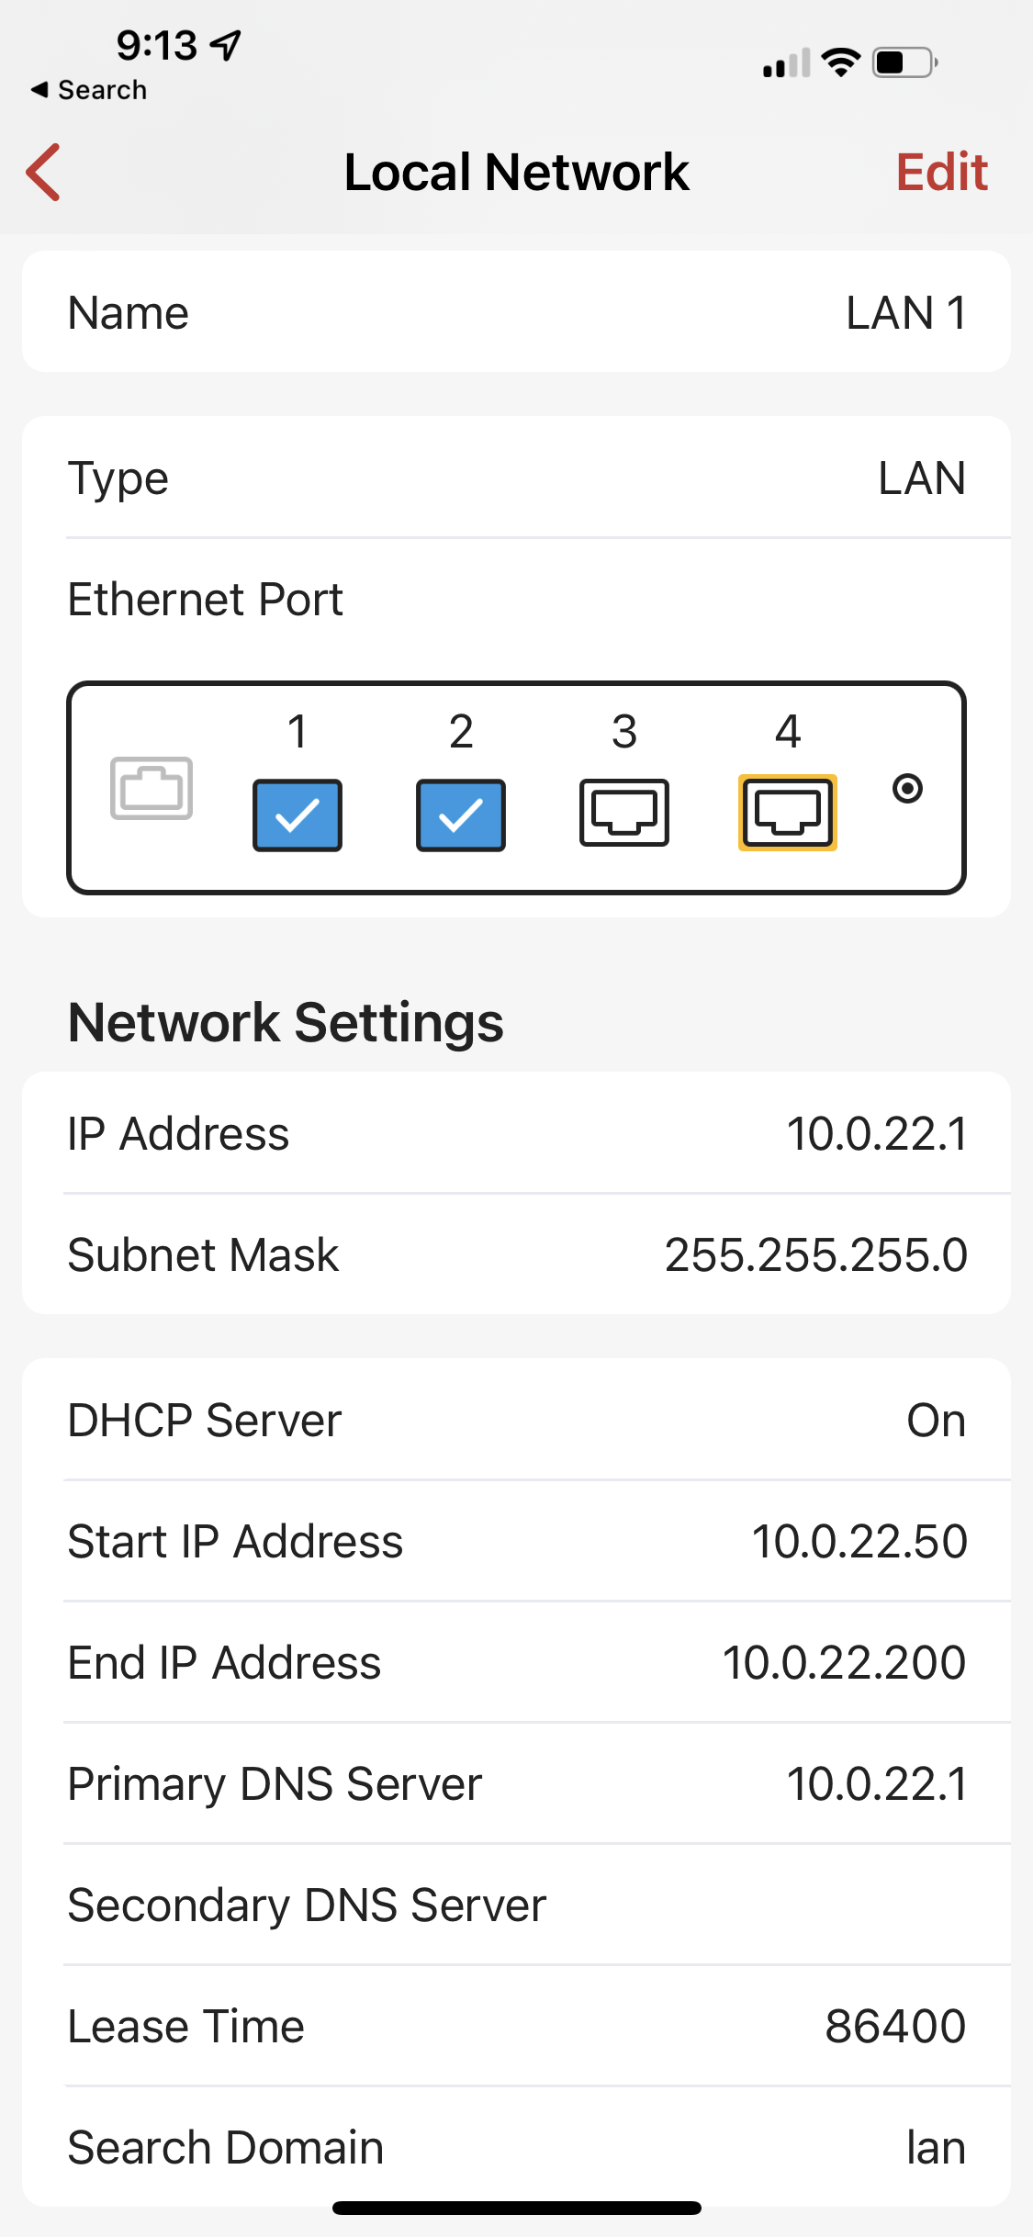Tap the Edit button
This screenshot has height=2237, width=1033.
coord(941,172)
